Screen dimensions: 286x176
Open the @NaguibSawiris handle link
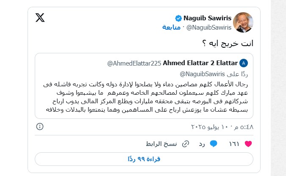point(209,27)
